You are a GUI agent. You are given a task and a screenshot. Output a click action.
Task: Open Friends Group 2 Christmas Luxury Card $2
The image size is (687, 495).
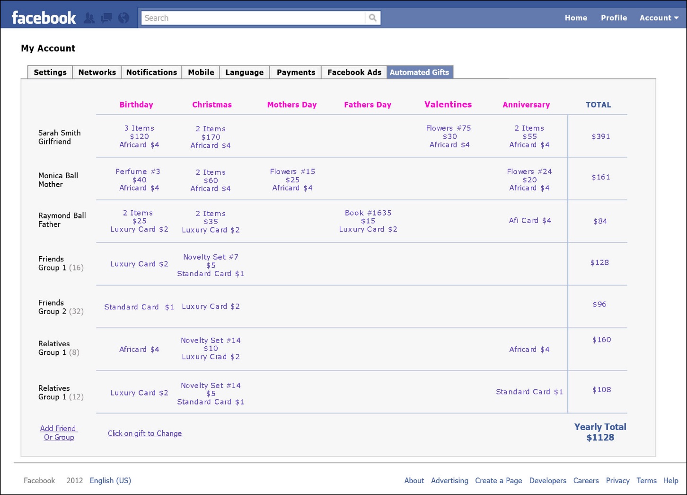pos(211,306)
